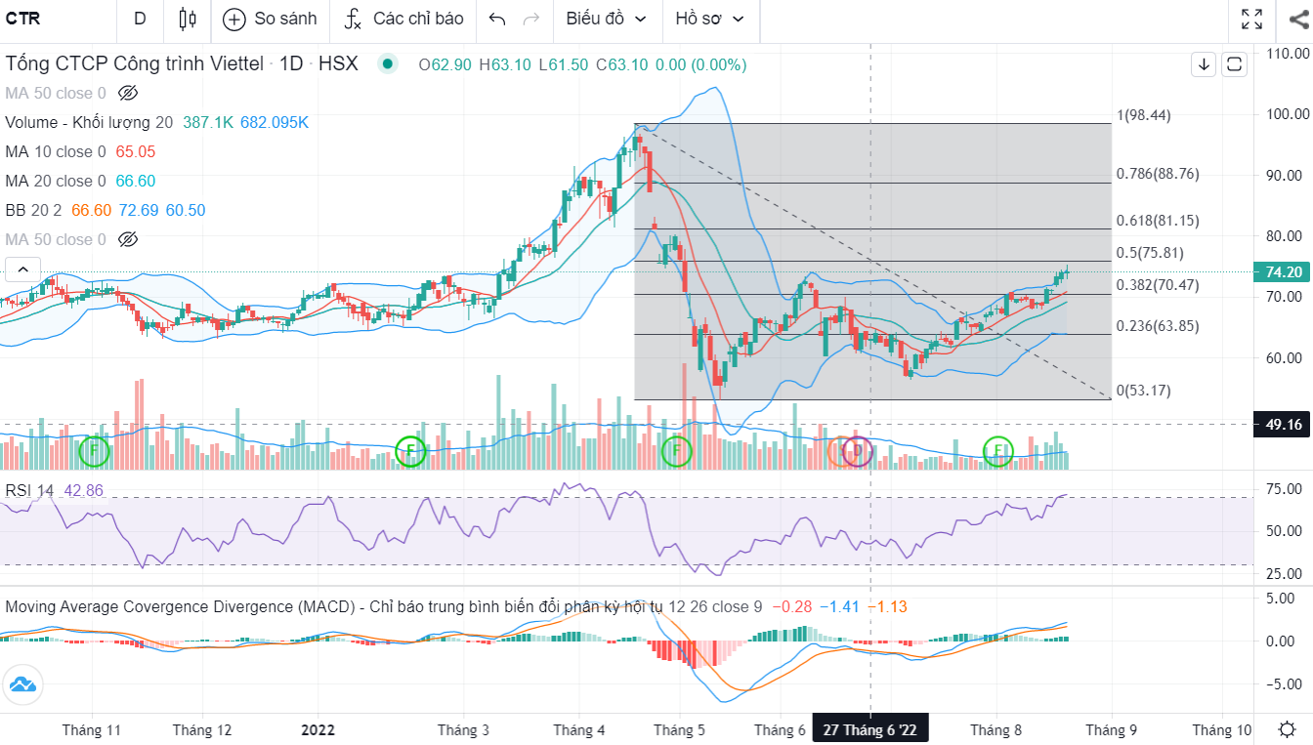Screen dimensions: 1313x745
Task: Expand the Hồ sơ dropdown
Action: (709, 19)
